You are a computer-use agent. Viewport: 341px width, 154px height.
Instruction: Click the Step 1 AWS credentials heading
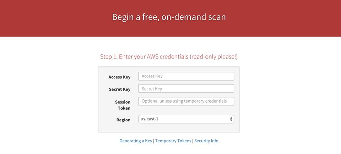point(169,57)
